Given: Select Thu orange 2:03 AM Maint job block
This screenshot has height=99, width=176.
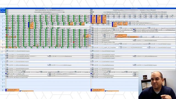Looking at the screenshot, I should pyautogui.click(x=115, y=24).
